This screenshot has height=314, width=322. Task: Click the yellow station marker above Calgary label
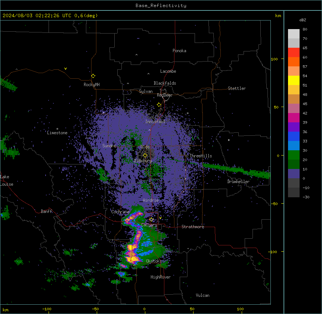tap(151, 220)
